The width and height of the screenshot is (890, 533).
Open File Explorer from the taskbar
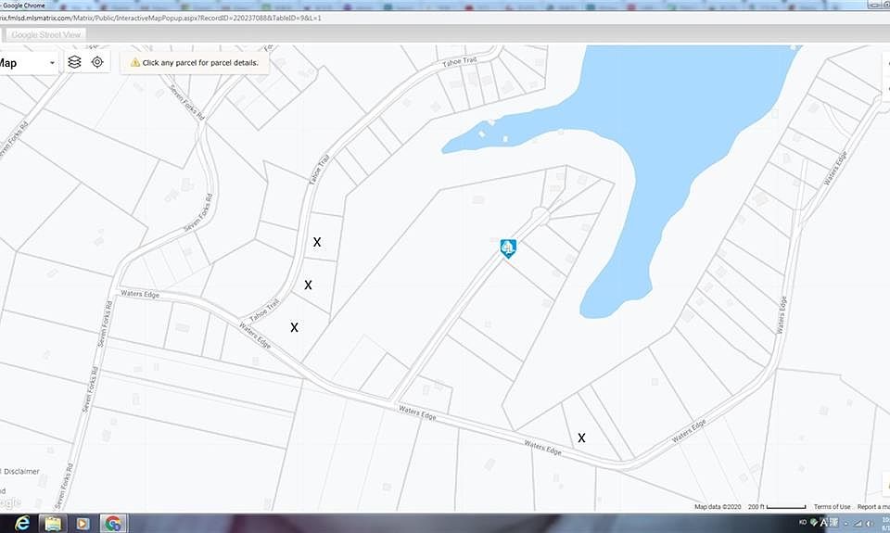[x=53, y=523]
